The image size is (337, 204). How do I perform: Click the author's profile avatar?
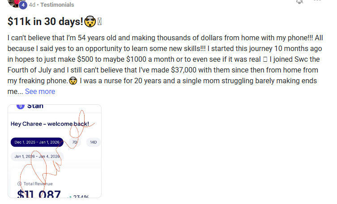13,2
